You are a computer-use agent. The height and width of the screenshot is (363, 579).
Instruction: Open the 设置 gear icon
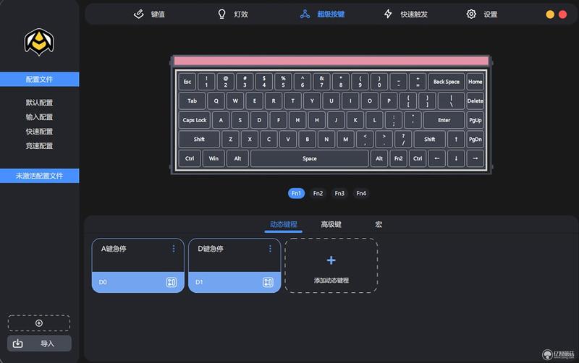coord(471,14)
